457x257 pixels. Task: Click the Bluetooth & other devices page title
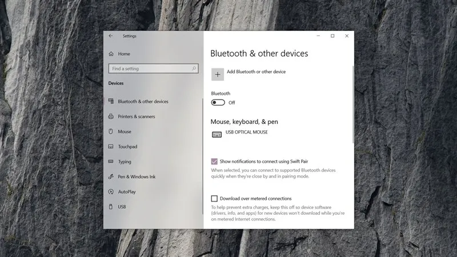click(259, 53)
